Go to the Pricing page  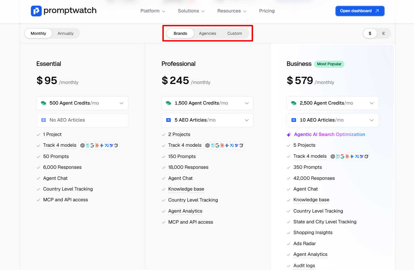click(267, 11)
